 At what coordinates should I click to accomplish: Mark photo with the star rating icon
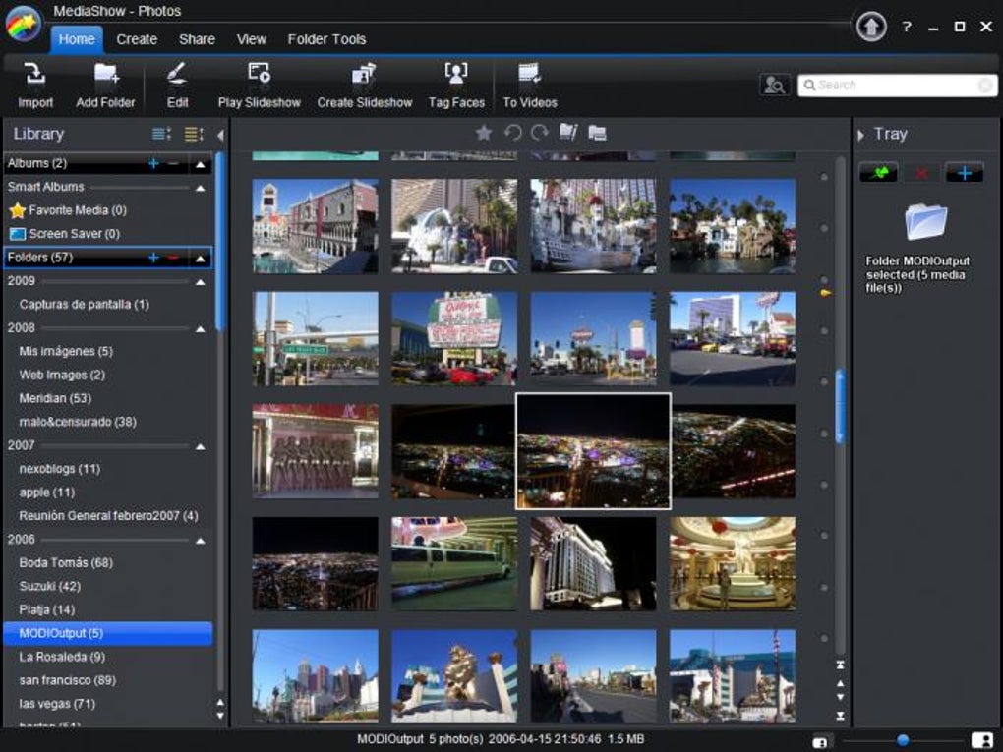483,133
